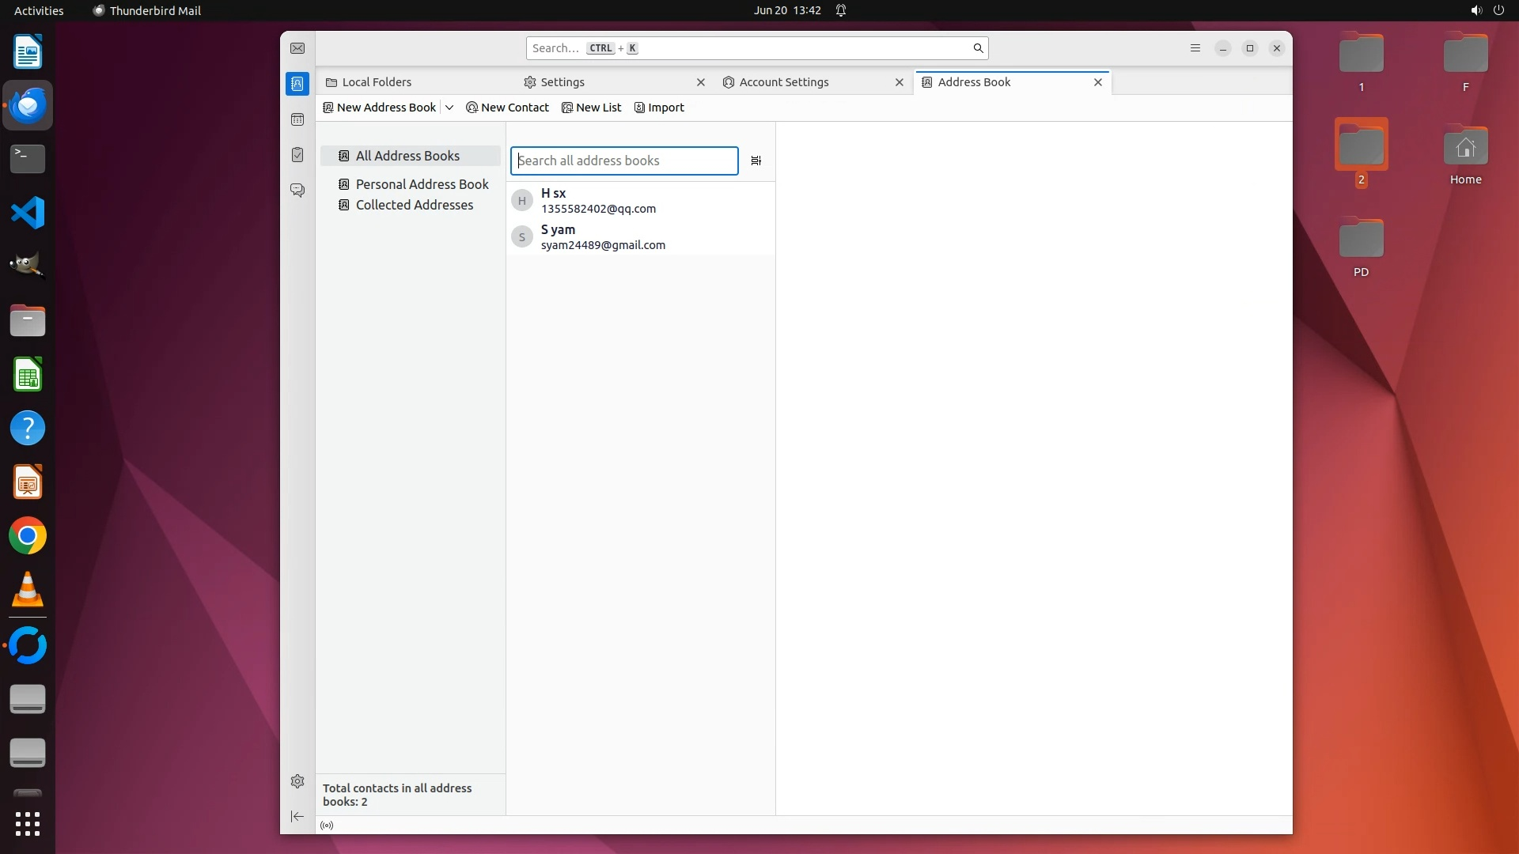Close the Settings tab
The width and height of the screenshot is (1519, 854).
[700, 82]
